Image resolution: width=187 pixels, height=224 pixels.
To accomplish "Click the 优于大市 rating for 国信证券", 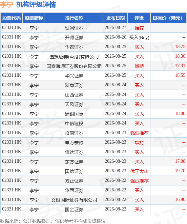I will point(139,171).
